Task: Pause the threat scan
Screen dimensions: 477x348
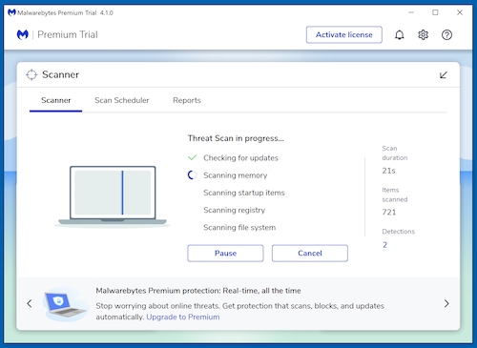Action: point(225,254)
